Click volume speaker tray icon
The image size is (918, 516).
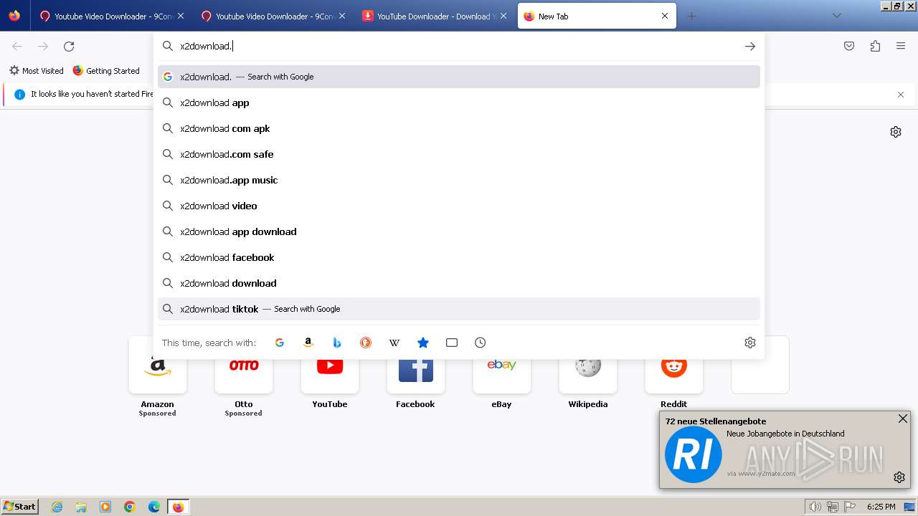tap(815, 507)
